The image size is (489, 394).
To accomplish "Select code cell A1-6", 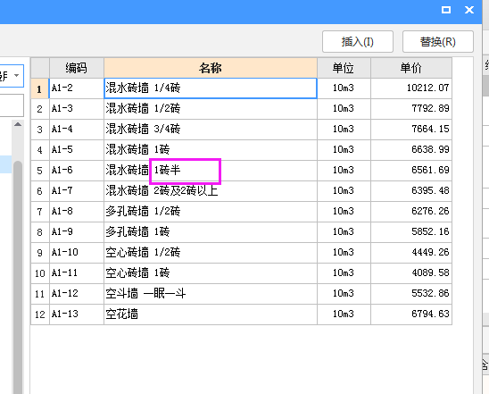I will coord(77,171).
